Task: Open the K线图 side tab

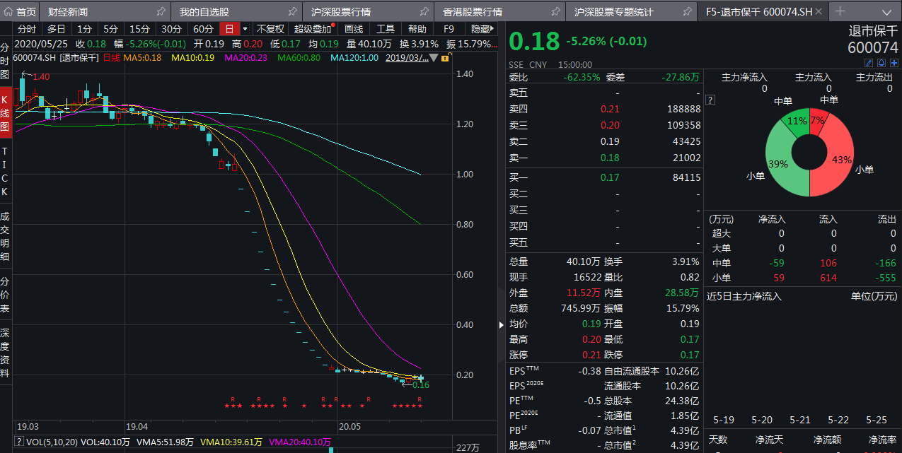Action: point(5,113)
